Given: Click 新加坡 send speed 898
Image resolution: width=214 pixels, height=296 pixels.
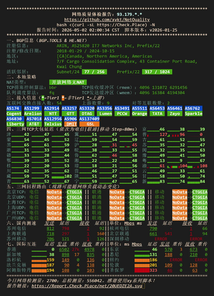Looking at the screenshot, I should coord(66,254).
